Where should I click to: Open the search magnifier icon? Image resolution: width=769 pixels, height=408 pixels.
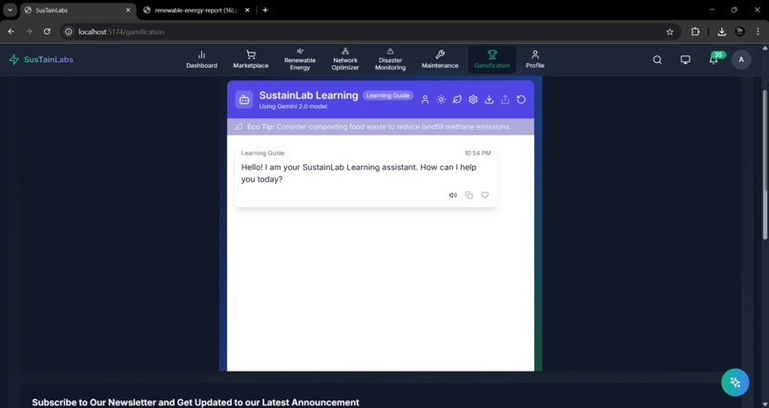point(657,60)
